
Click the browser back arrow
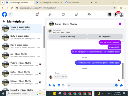tap(3, 8)
